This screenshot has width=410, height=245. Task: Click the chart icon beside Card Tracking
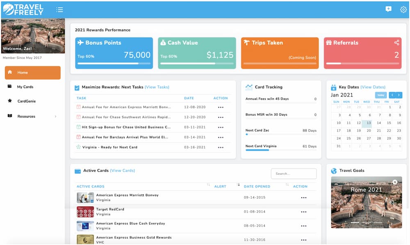click(249, 87)
